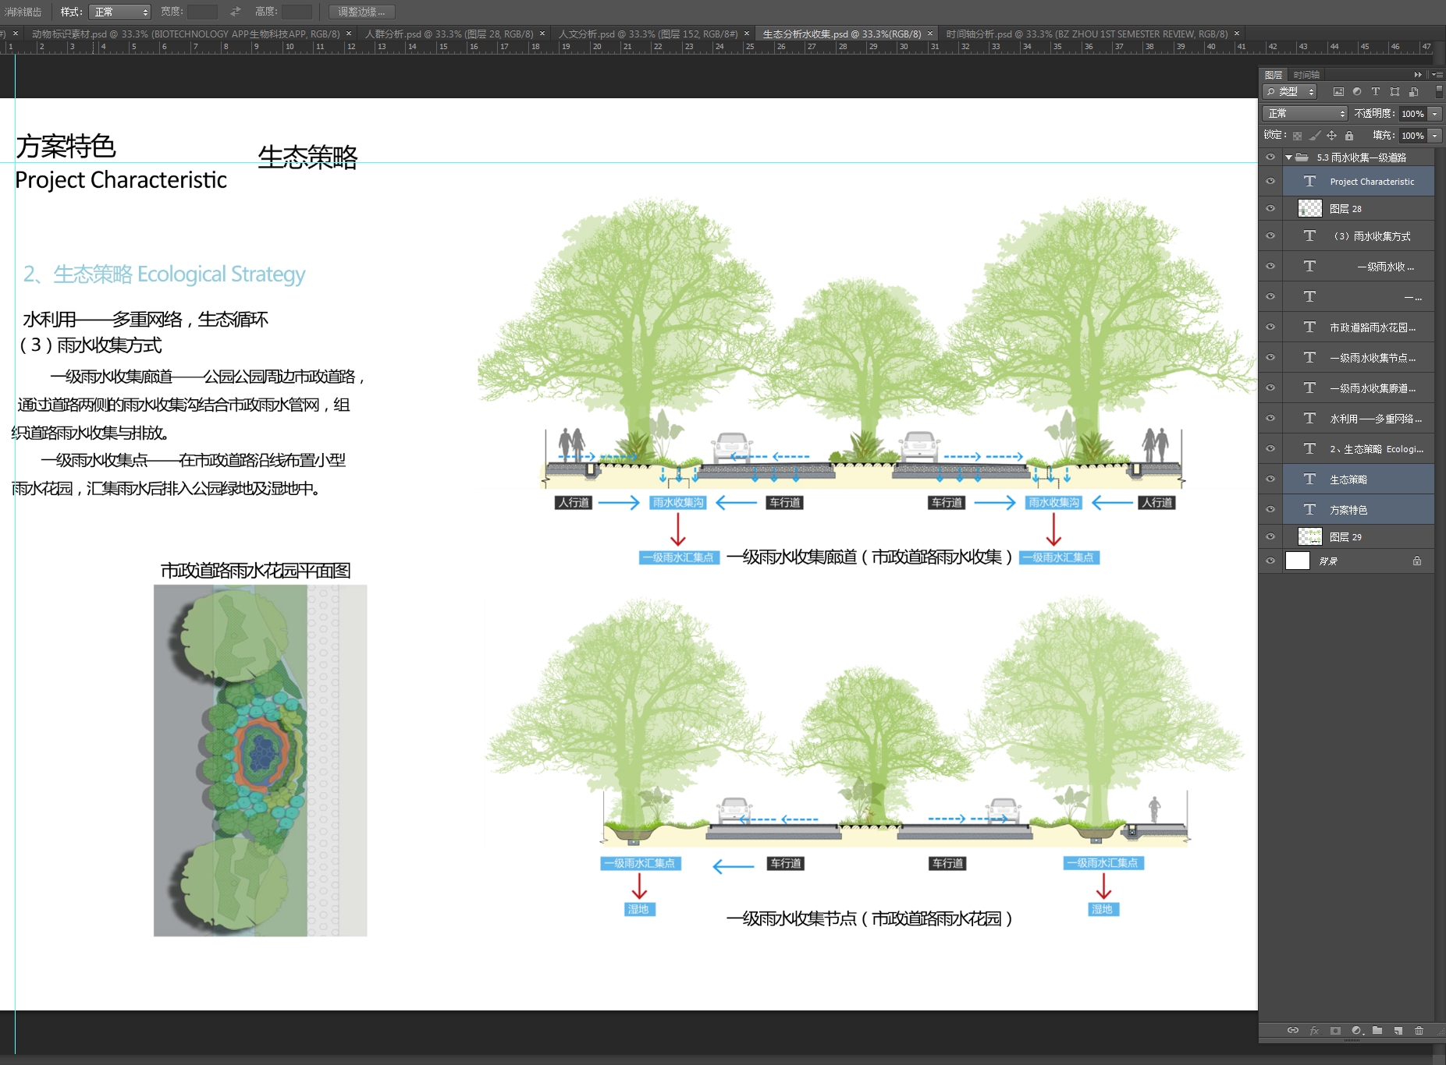Switch to 人文分析.psd document tab
Viewport: 1446px width, 1065px height.
coord(648,34)
